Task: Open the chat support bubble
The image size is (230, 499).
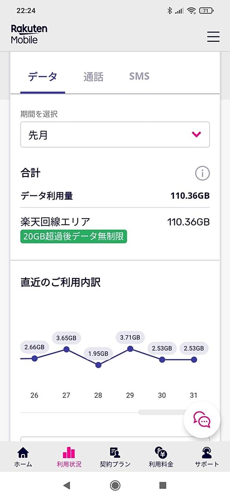Action: click(x=202, y=420)
